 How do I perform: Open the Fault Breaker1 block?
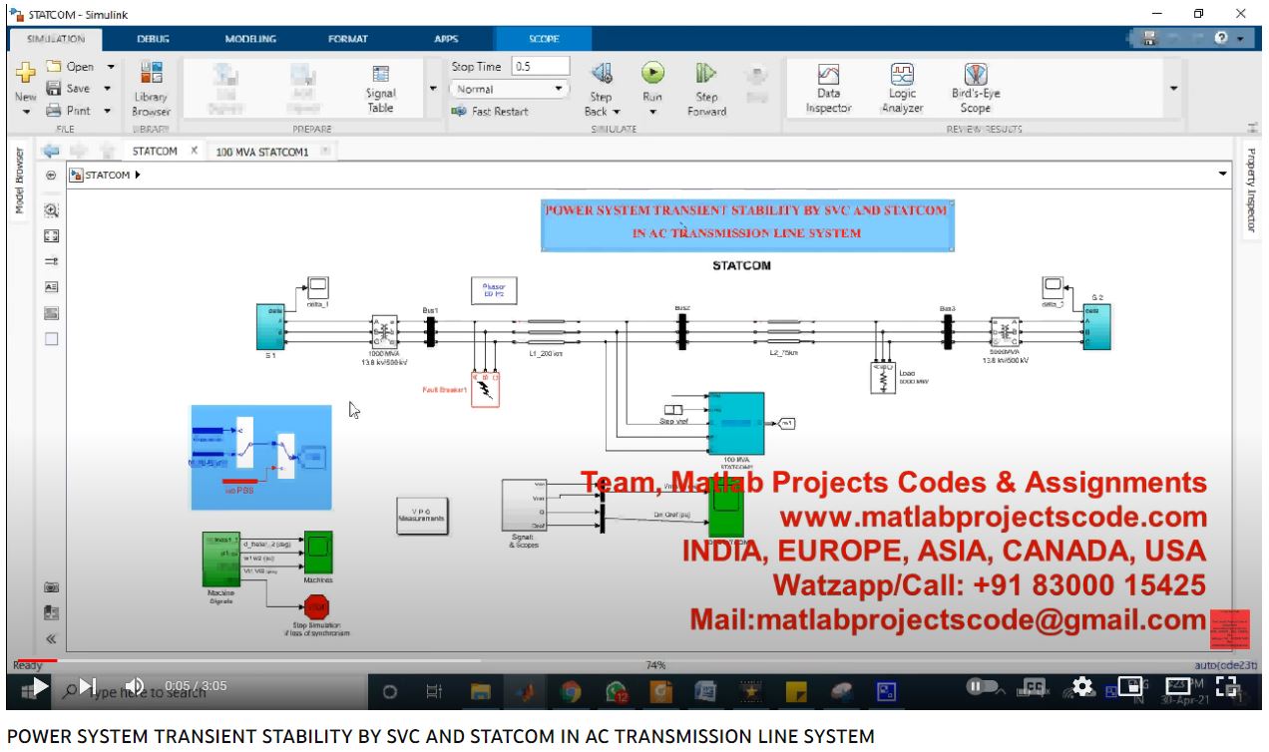(486, 388)
